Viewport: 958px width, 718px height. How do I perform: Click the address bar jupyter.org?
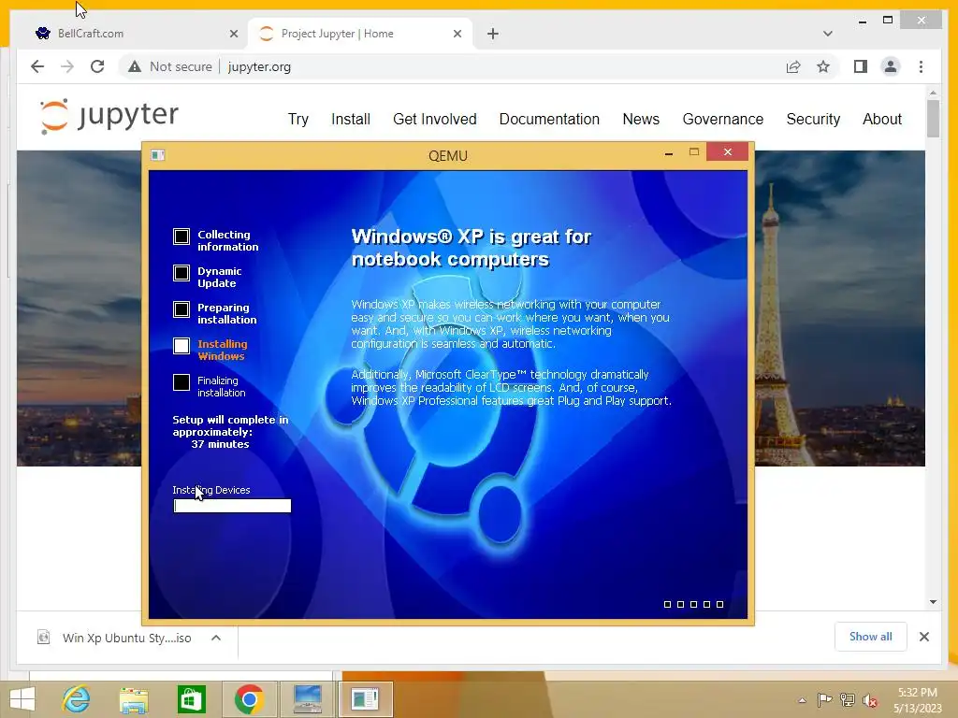click(259, 66)
